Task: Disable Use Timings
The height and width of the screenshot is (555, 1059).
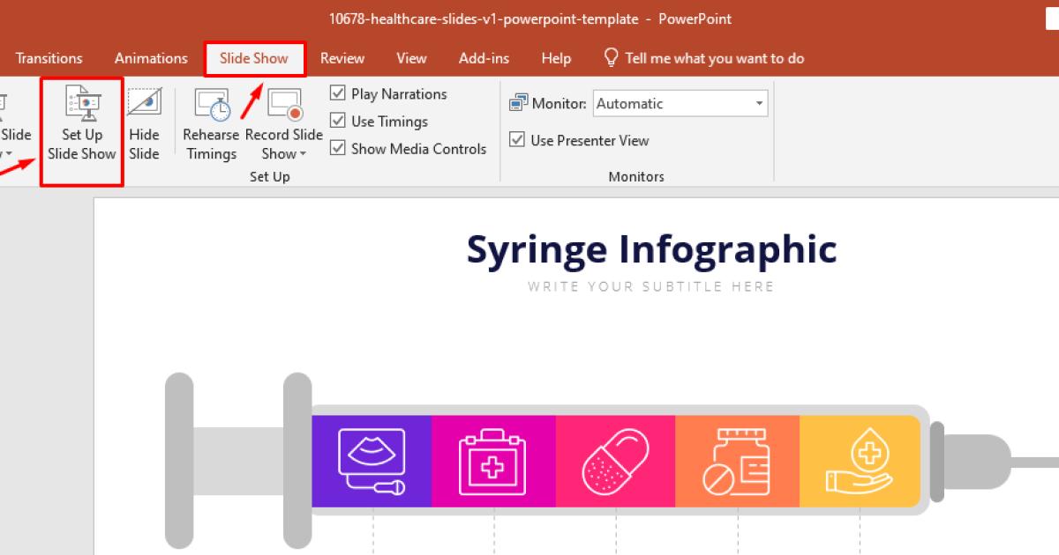Action: click(338, 121)
